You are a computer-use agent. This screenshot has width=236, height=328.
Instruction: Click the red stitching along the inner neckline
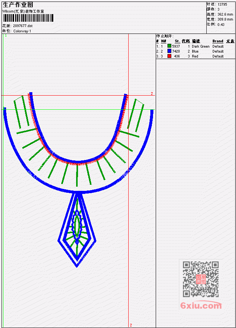point(78,164)
